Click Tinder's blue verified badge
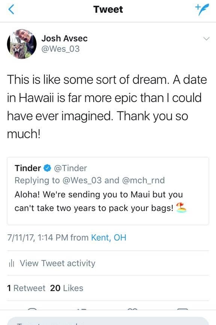The image size is (216, 325). [x=47, y=168]
